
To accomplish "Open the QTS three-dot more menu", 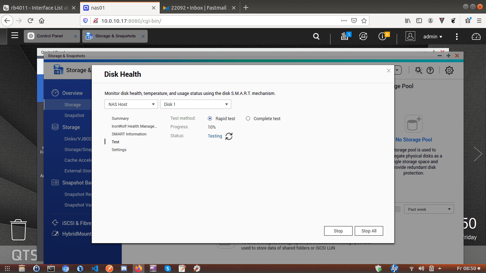I will click(x=457, y=36).
